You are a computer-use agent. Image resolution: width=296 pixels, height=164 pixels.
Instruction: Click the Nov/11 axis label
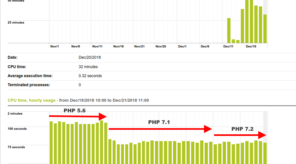[x=97, y=46]
